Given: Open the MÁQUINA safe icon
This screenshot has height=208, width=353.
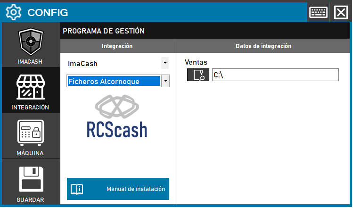Looking at the screenshot, I should 31,134.
